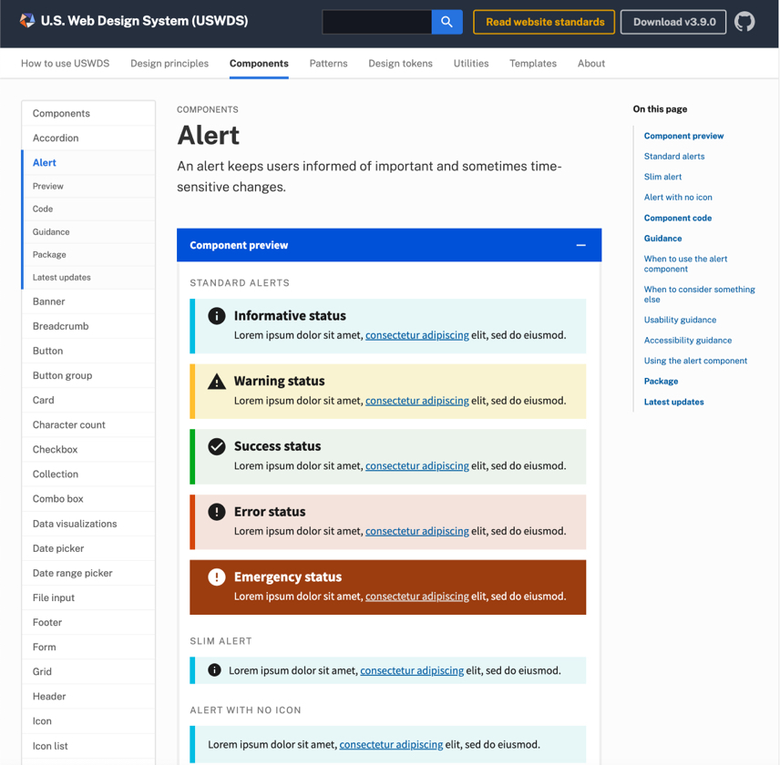Click the Warning status triangle icon

[217, 382]
